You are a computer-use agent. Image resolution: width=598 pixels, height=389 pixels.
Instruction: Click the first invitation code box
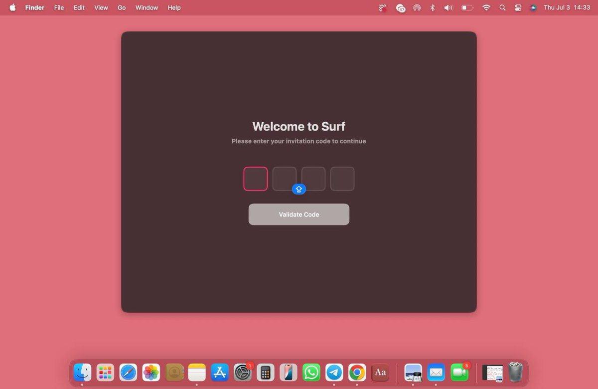point(255,179)
